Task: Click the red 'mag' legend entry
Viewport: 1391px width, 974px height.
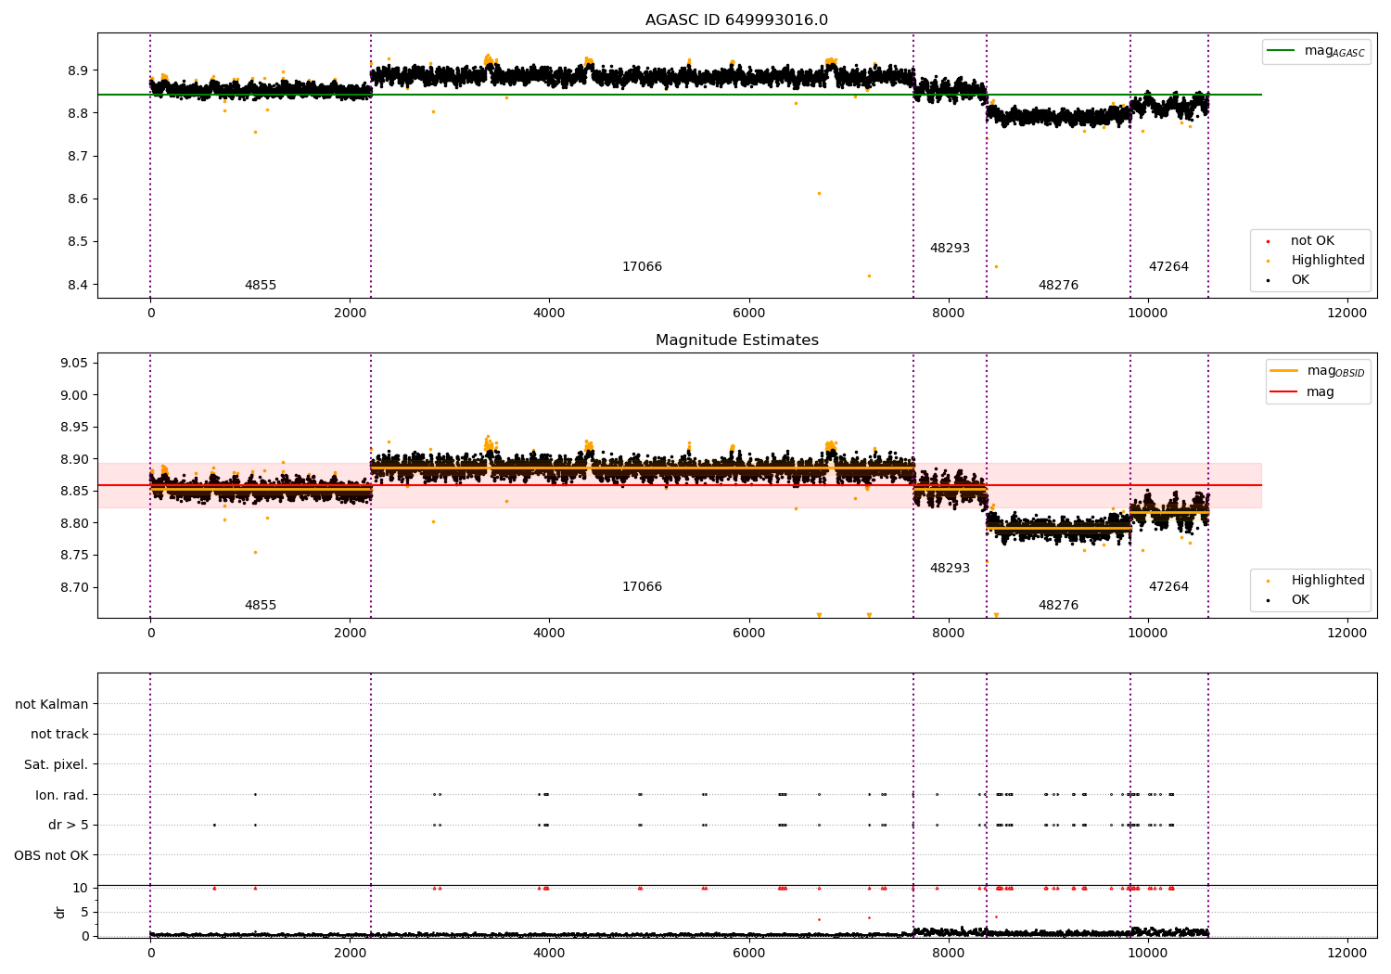Action: coord(1303,391)
